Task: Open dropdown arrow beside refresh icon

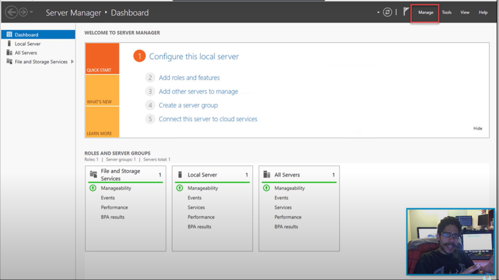Action: tap(378, 13)
